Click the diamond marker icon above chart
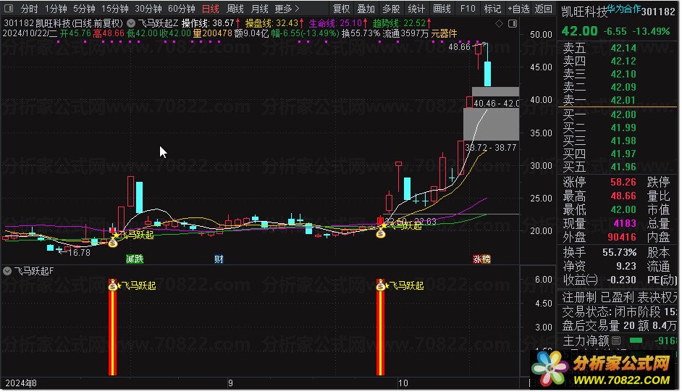The image size is (682, 392). pyautogui.click(x=500, y=23)
